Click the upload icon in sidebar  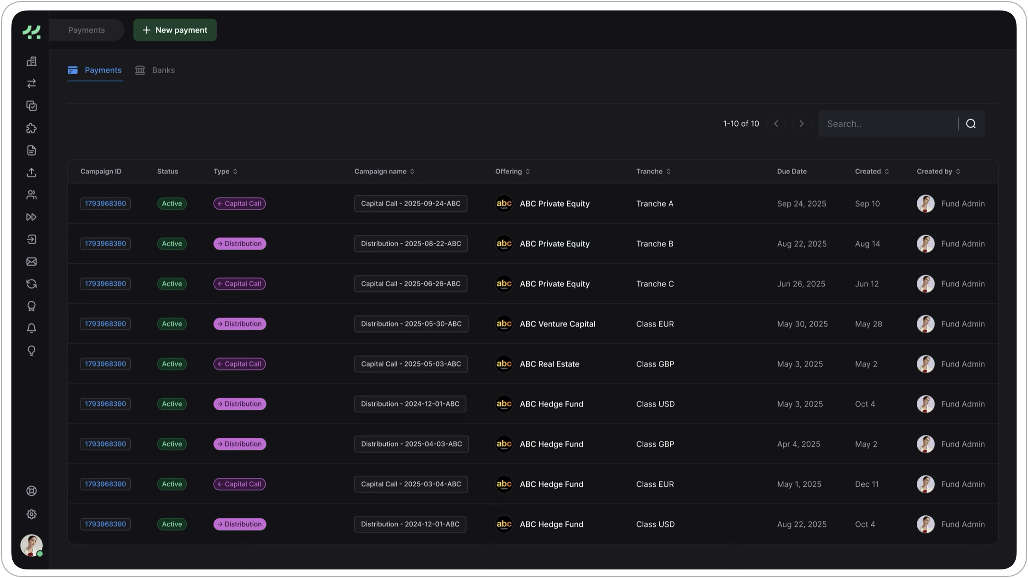(x=31, y=173)
